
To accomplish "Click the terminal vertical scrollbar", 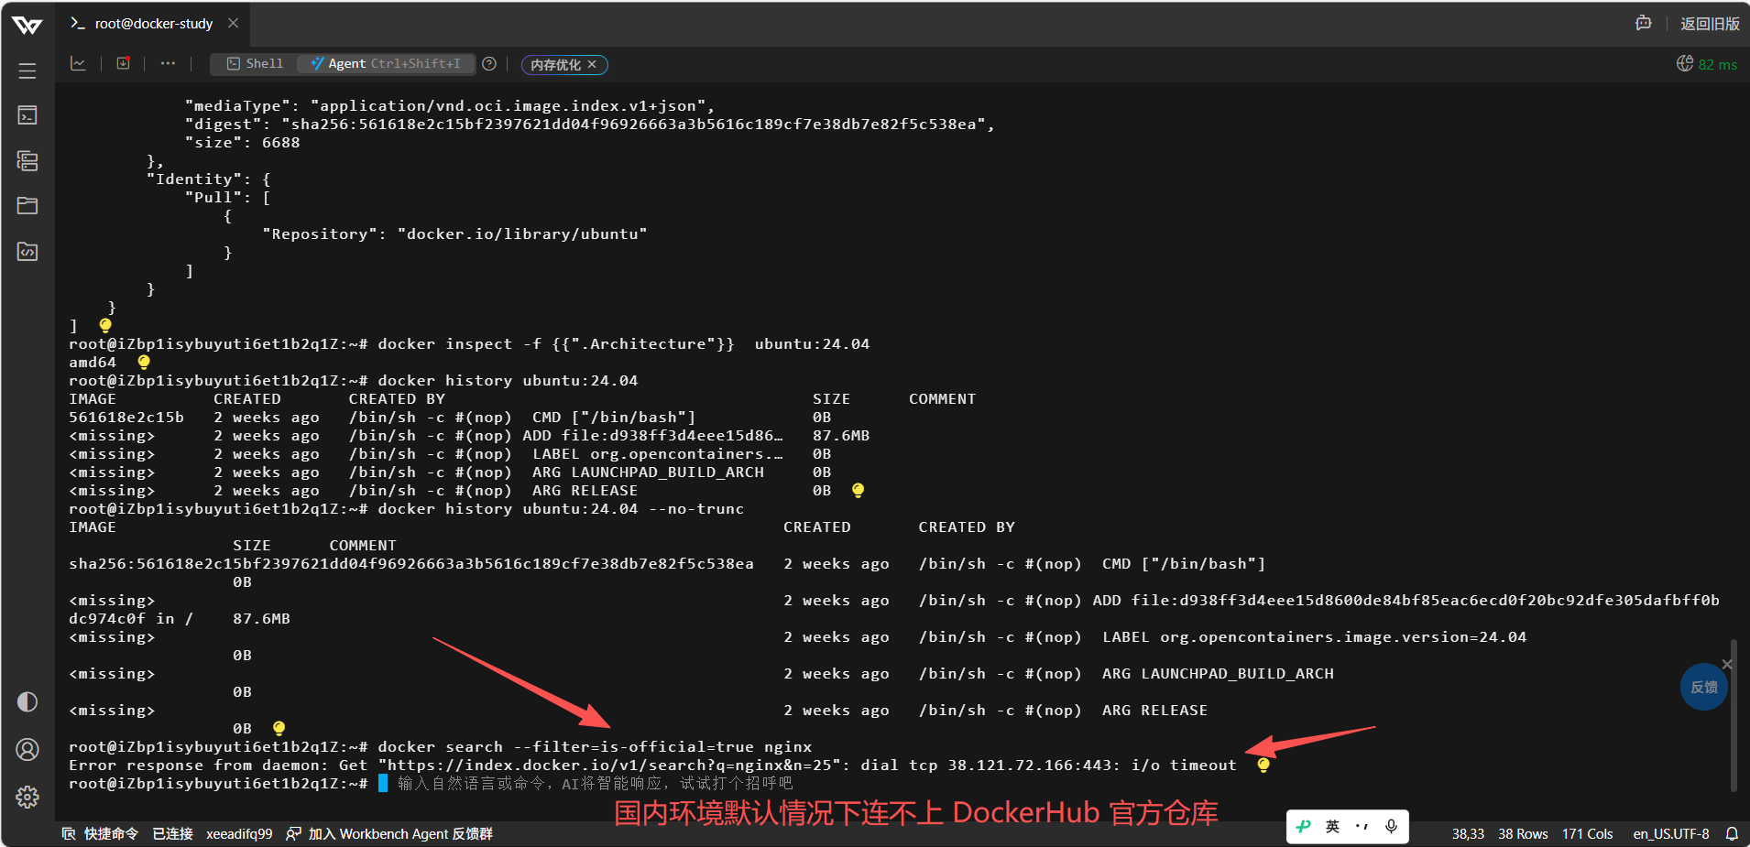I will [1734, 714].
